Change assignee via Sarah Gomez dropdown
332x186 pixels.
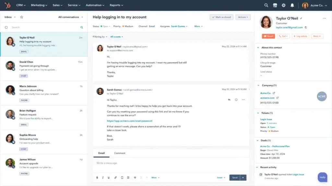point(179,26)
